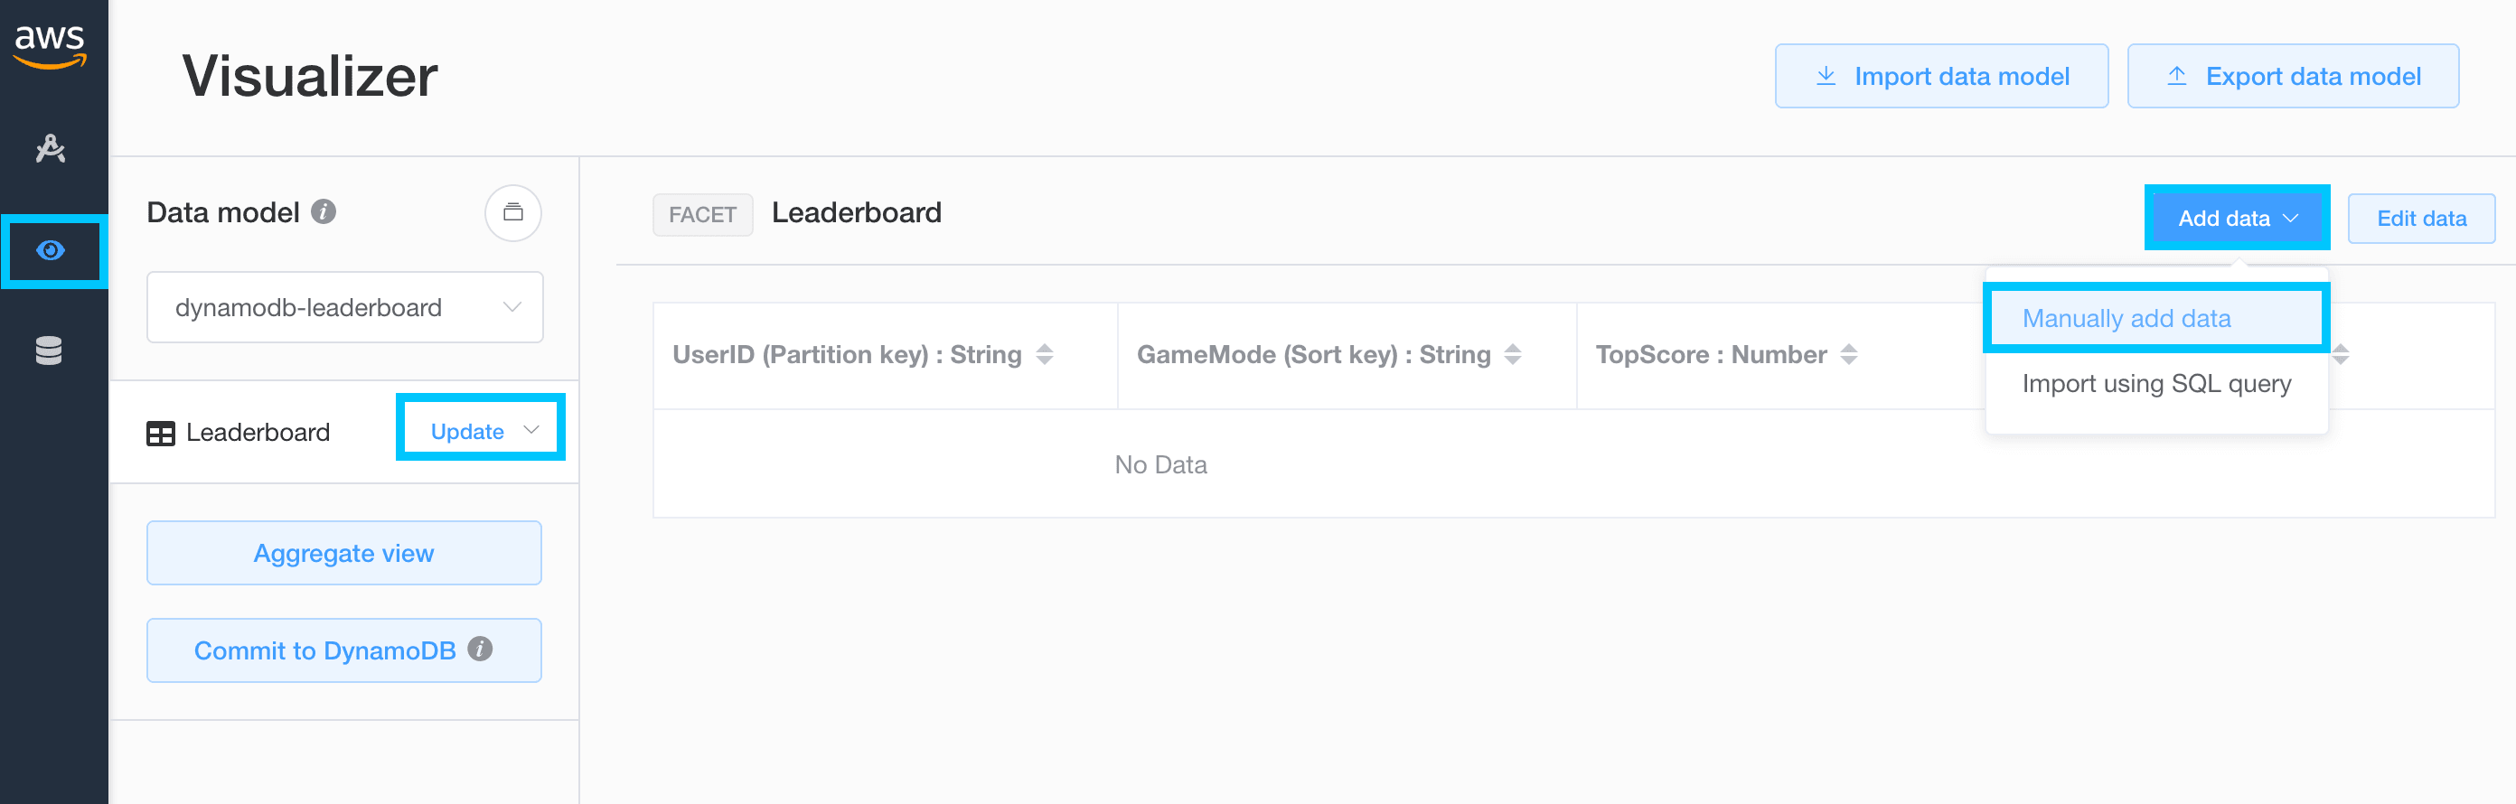This screenshot has height=804, width=2516.
Task: Select Import using SQL query option
Action: pos(2155,383)
